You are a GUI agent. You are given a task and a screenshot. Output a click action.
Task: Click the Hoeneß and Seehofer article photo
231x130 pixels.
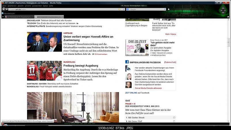point(44,42)
